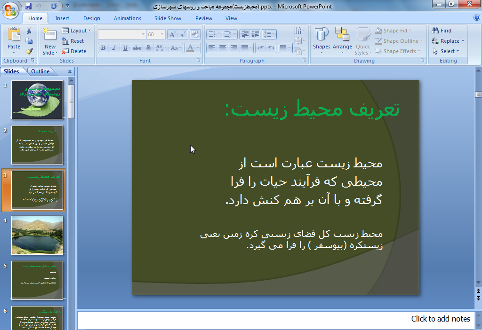
Task: Open the PowerPoint Help question mark
Action: (477, 18)
